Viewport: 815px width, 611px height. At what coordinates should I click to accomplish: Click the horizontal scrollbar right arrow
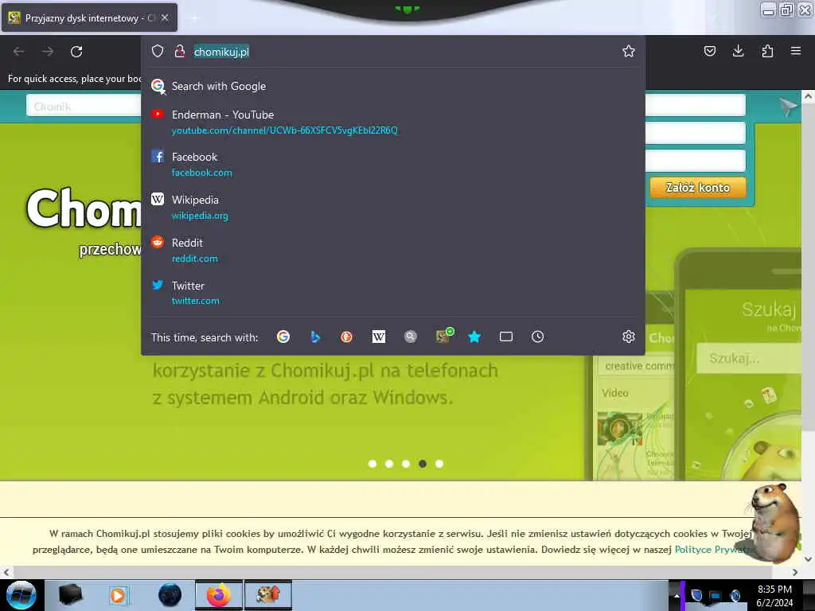coord(795,572)
